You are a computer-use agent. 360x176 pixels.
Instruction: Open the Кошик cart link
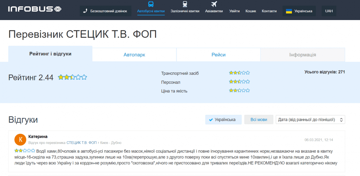pos(251,11)
